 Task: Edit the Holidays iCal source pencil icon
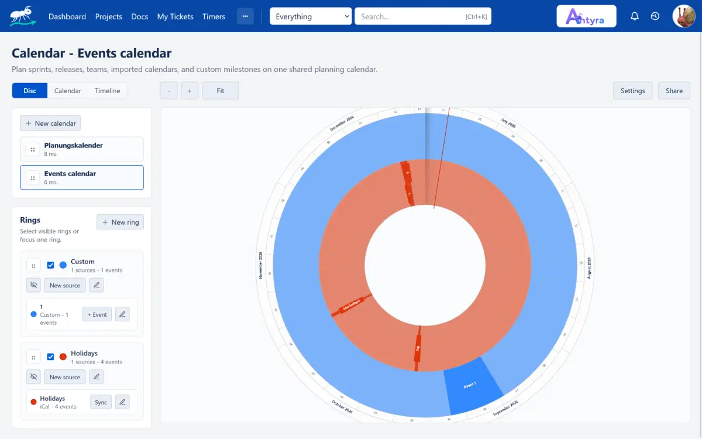tap(122, 402)
